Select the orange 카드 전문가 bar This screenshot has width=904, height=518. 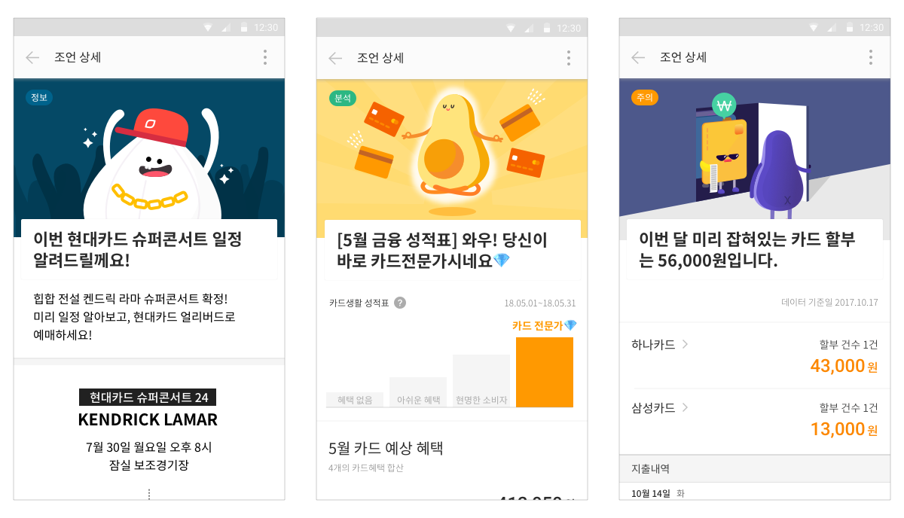coord(545,372)
